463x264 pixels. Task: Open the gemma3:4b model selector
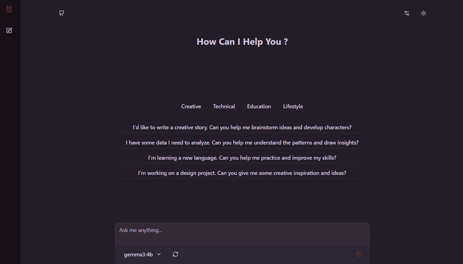141,254
